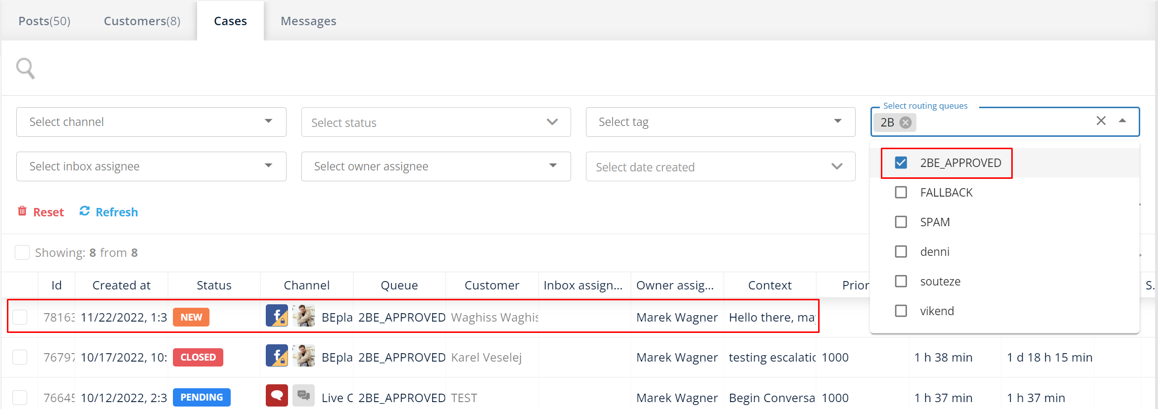Image resolution: width=1158 pixels, height=409 pixels.
Task: Sort by the Queue column header
Action: coord(399,285)
